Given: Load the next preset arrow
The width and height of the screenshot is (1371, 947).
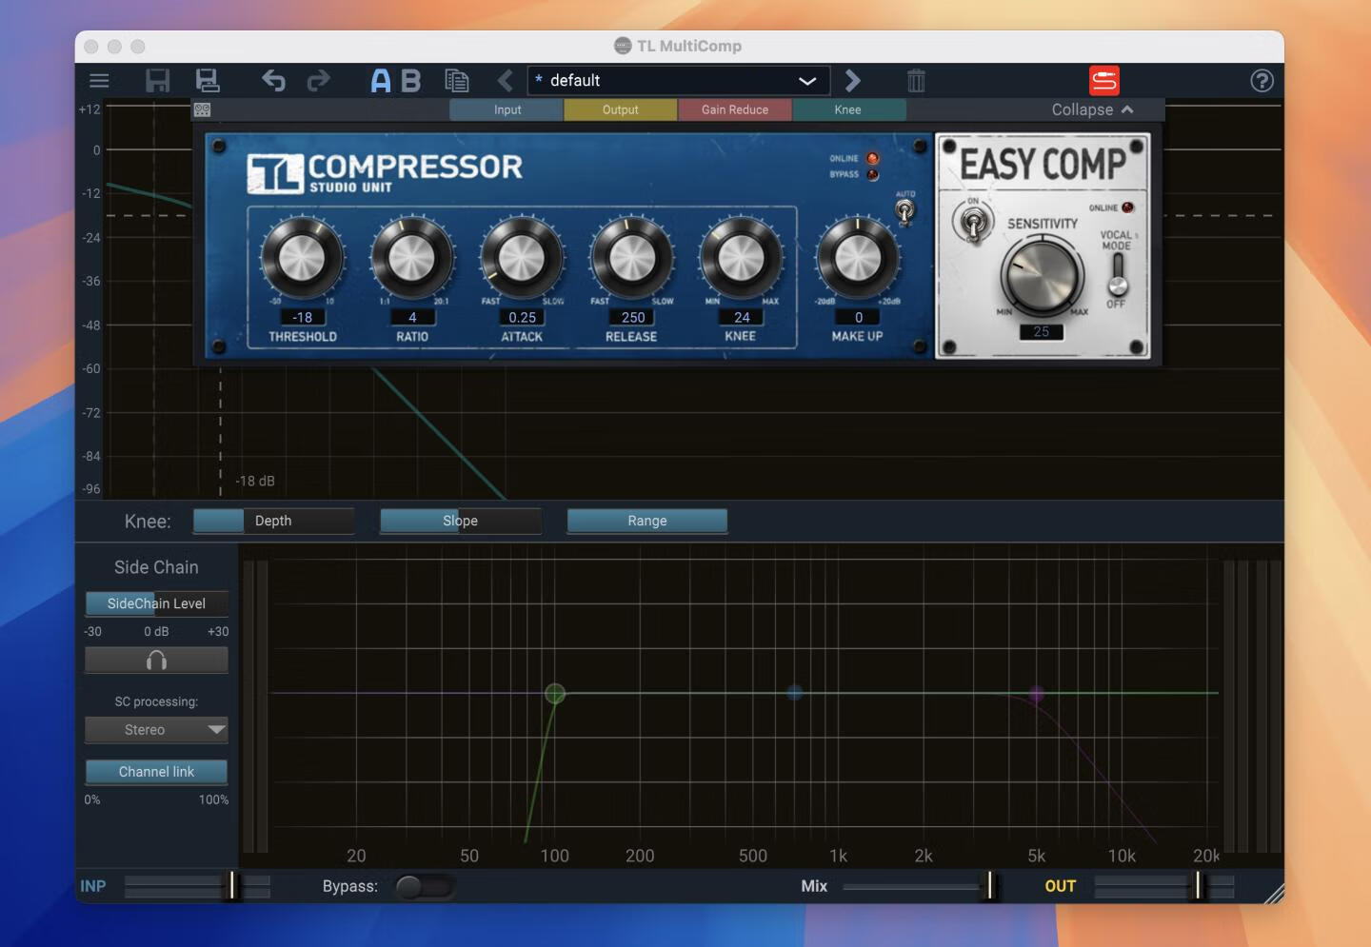Looking at the screenshot, I should tap(852, 81).
